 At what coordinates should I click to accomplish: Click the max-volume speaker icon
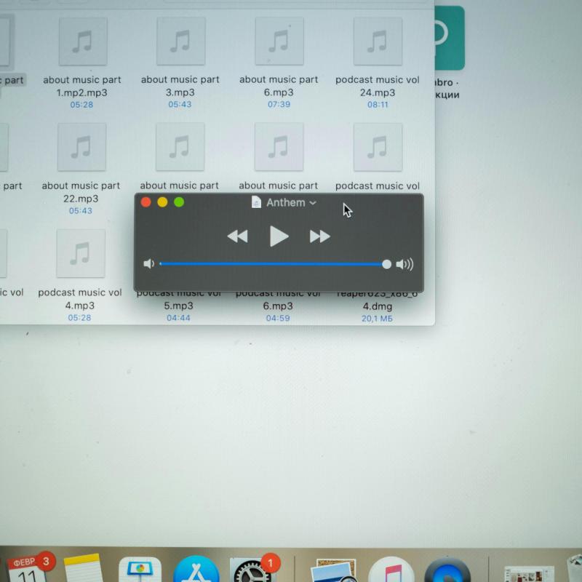404,264
